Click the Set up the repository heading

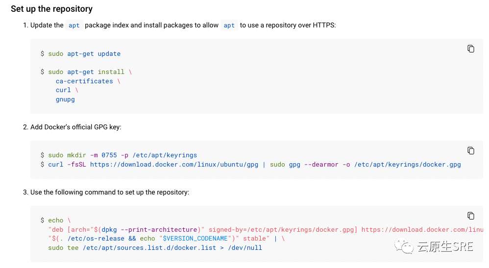click(x=52, y=9)
